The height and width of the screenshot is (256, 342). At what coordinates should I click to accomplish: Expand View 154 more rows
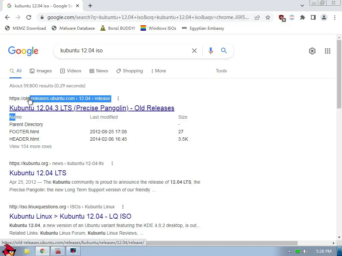coord(30,147)
